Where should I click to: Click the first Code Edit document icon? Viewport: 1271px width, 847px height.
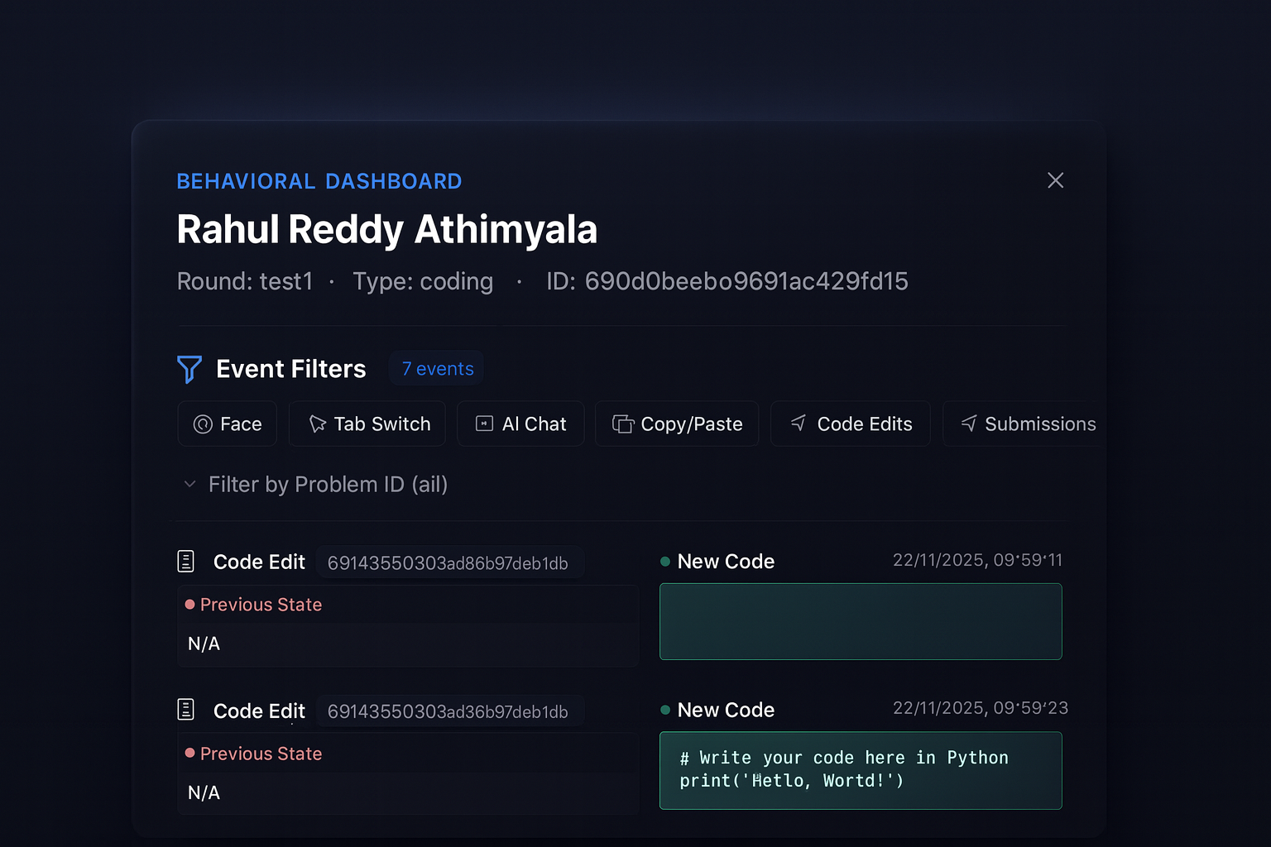click(x=186, y=562)
